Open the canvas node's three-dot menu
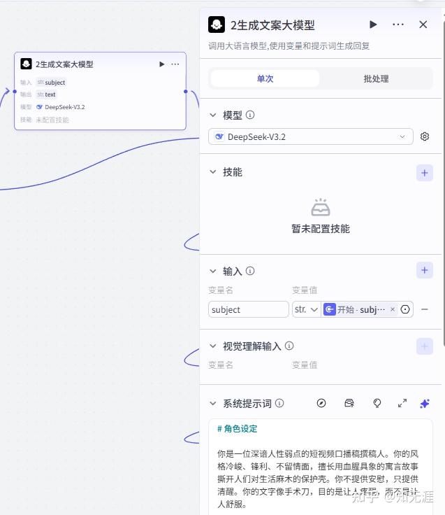The width and height of the screenshot is (445, 515). (x=175, y=64)
